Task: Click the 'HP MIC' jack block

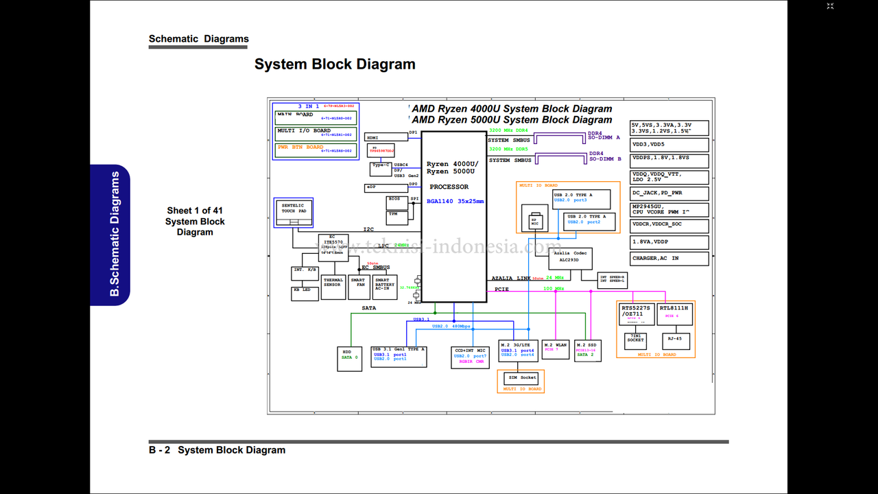Action: [x=534, y=220]
